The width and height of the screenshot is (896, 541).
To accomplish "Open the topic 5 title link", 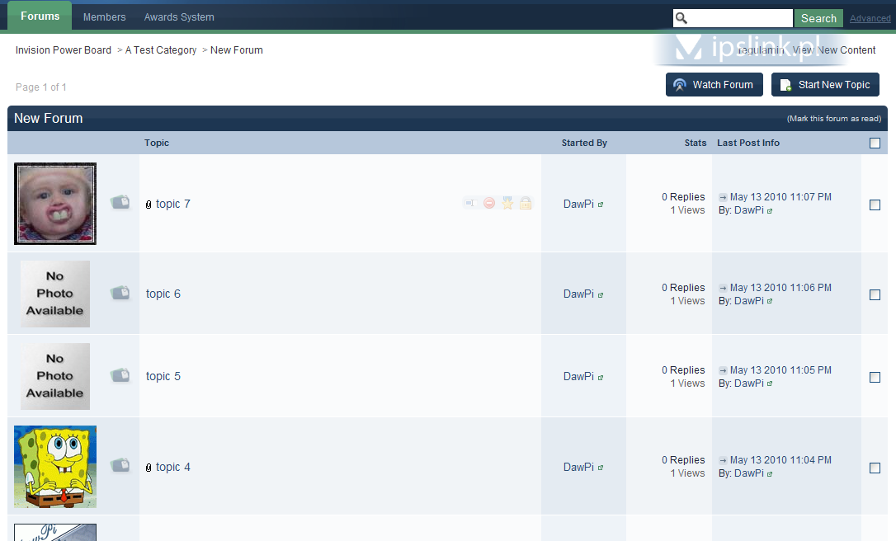I will (x=163, y=376).
